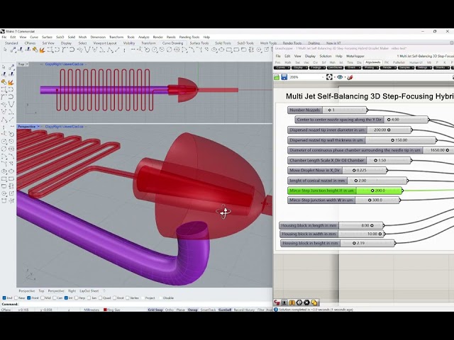This screenshot has width=454, height=340.
Task: Select the Right viewport tab
Action: tap(72, 291)
